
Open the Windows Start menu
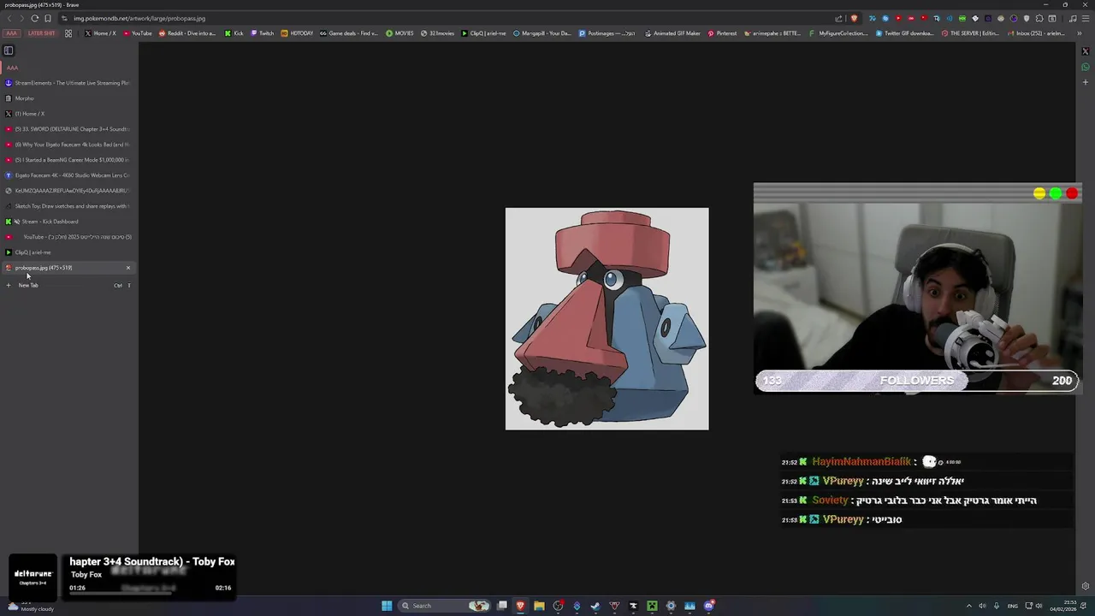[387, 606]
